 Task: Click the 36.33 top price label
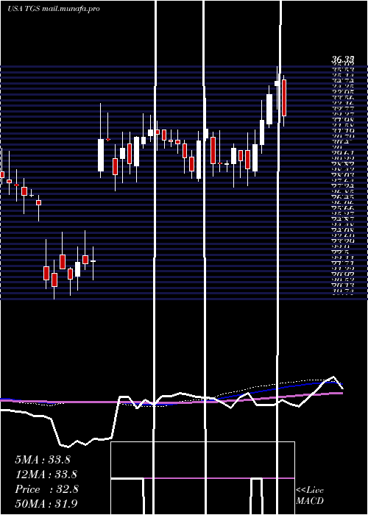[343, 60]
